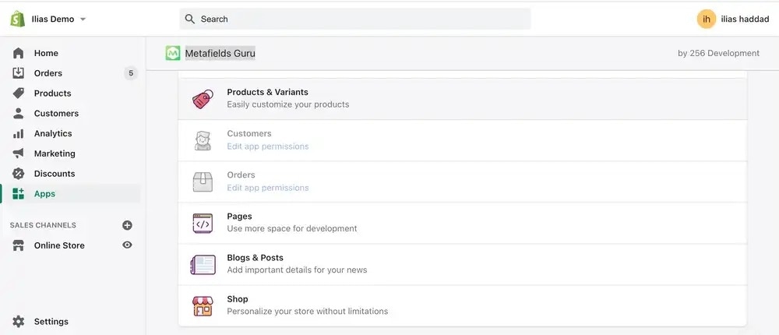779x335 pixels.
Task: Open Blogs & Posts metafields section
Action: 462,264
